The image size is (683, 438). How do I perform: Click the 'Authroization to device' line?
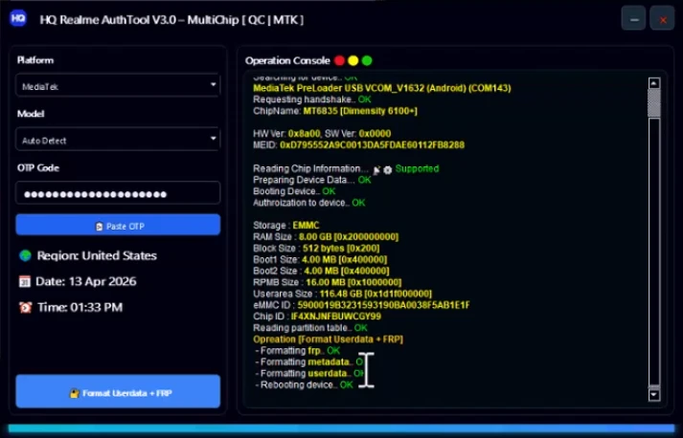[x=309, y=203]
